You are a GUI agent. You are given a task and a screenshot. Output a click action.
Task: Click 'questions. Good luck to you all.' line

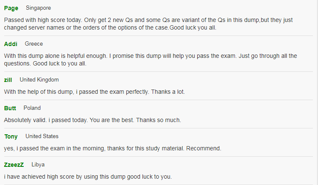[45, 63]
